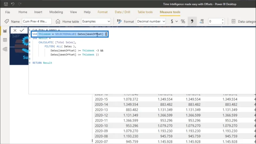This screenshot has width=256, height=144.
Task: Click CALCULATE in formula line 4
Action: click(45, 42)
